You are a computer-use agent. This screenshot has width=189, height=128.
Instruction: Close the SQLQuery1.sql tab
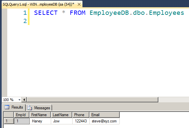tap(79, 5)
